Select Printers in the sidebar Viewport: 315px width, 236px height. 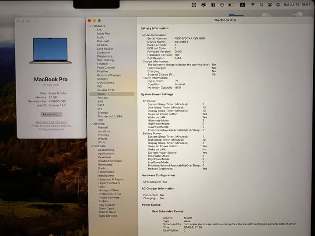(102, 98)
